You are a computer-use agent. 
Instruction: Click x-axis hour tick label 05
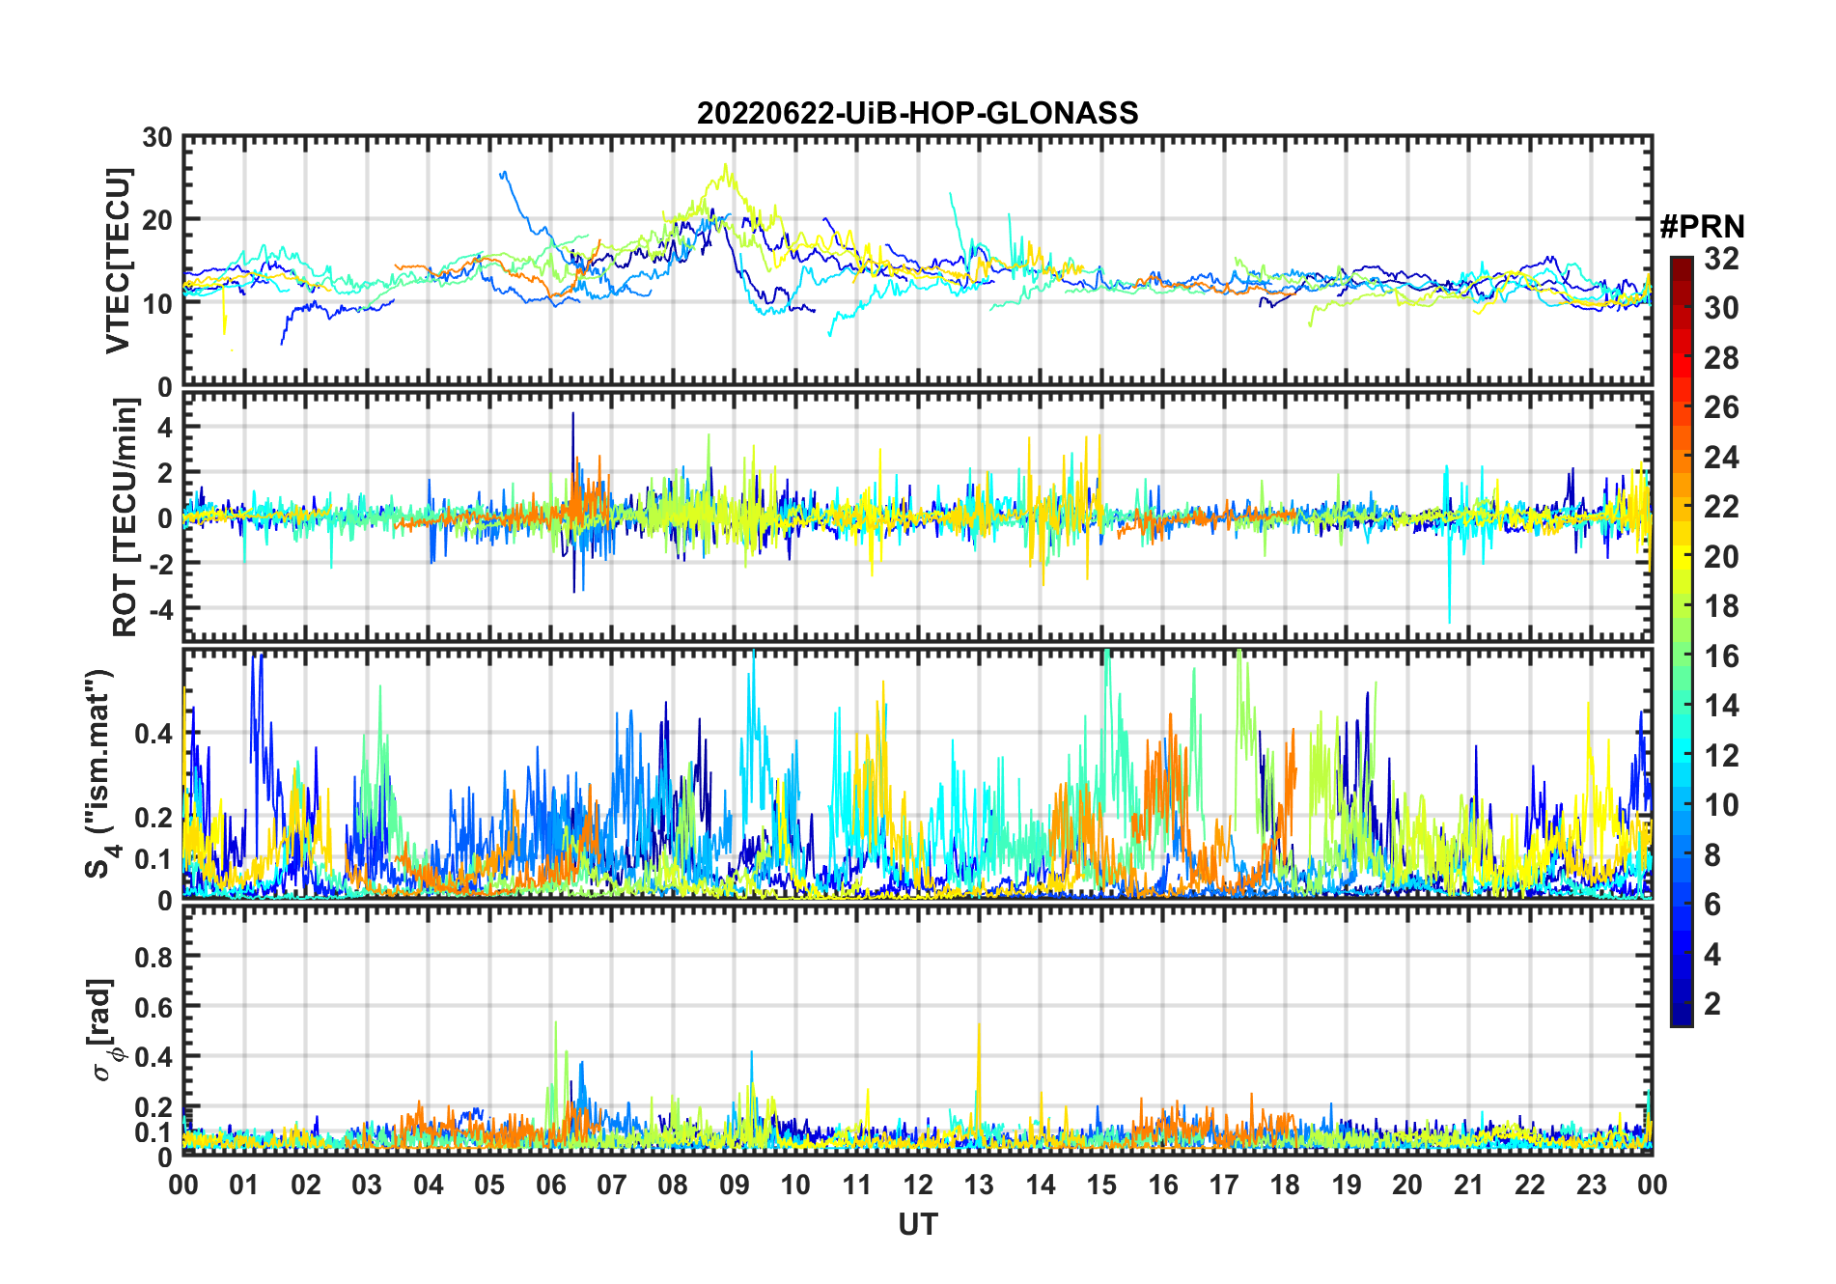click(x=489, y=1185)
